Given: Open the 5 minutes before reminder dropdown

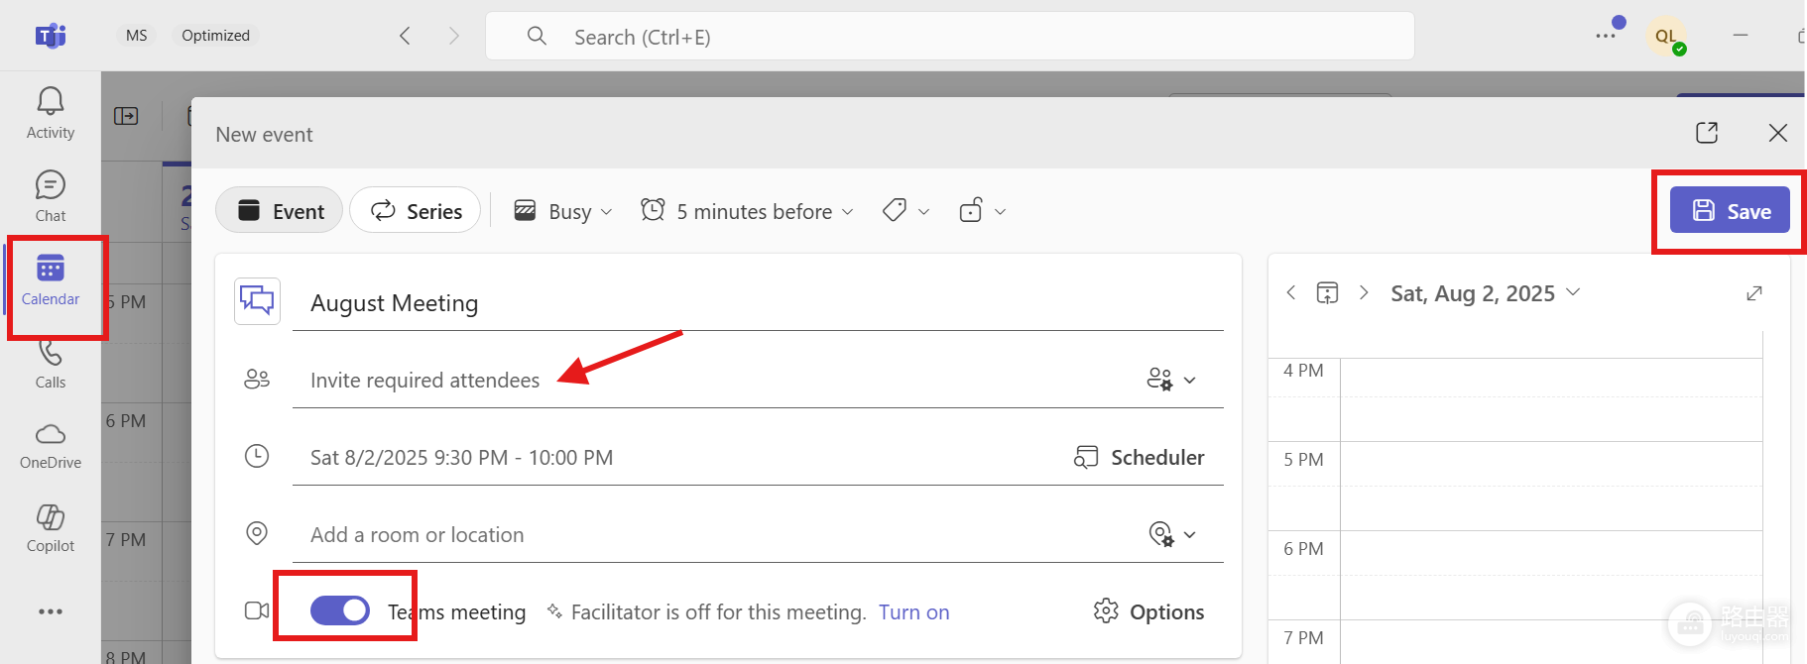Looking at the screenshot, I should 747,211.
